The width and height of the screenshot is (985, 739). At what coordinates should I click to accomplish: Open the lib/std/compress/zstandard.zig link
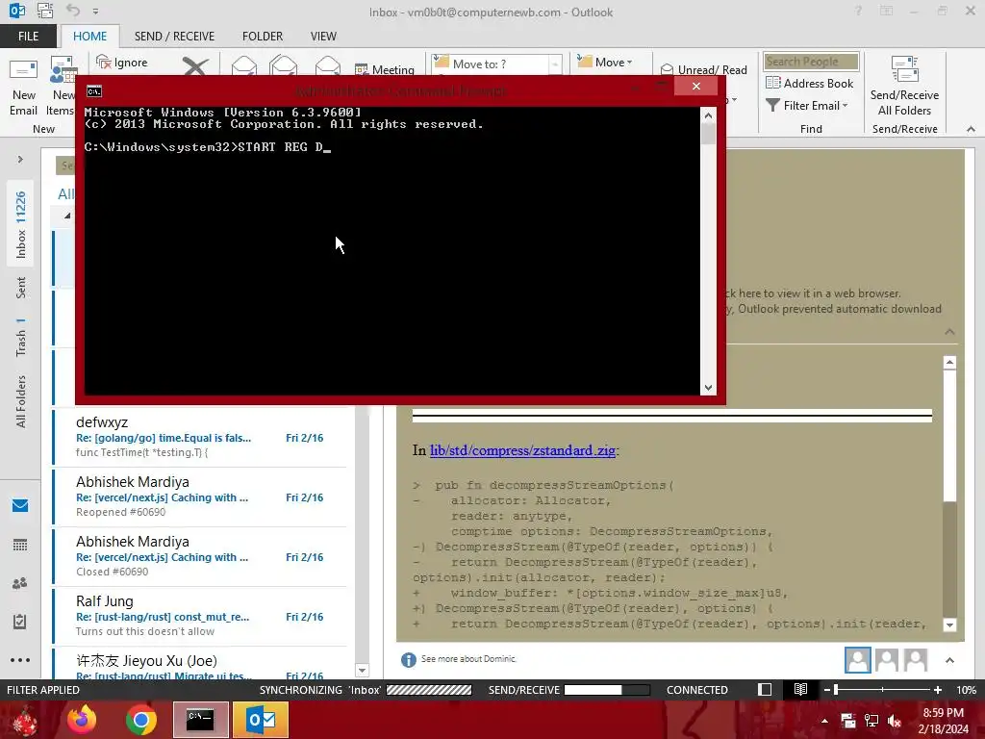pyautogui.click(x=522, y=450)
